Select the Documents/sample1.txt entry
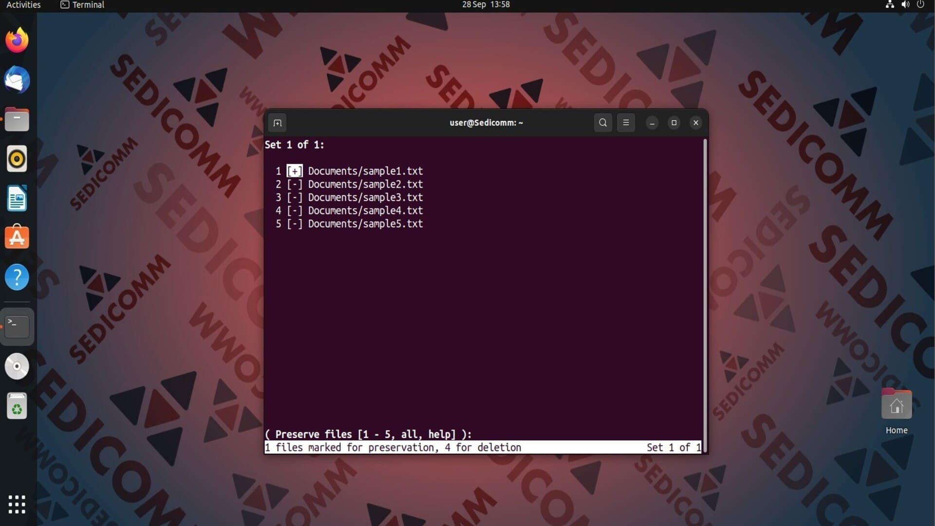Viewport: 935px width, 526px height. 366,171
